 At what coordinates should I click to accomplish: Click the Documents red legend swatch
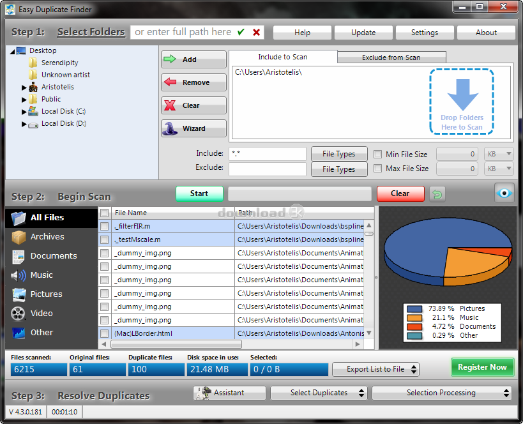(414, 326)
